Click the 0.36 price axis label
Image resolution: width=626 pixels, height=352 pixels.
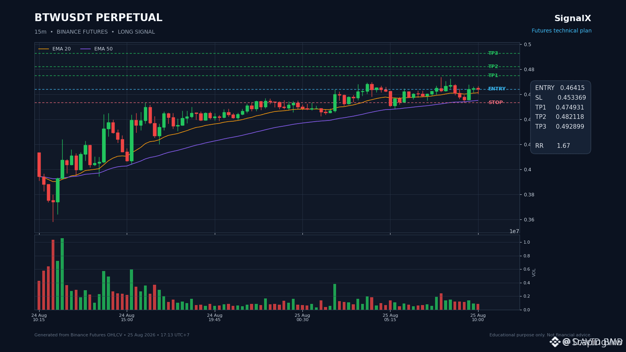tap(529, 220)
